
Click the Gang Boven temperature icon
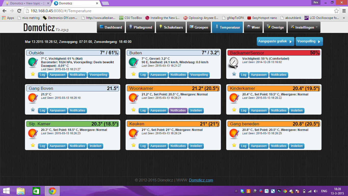pos(33,98)
